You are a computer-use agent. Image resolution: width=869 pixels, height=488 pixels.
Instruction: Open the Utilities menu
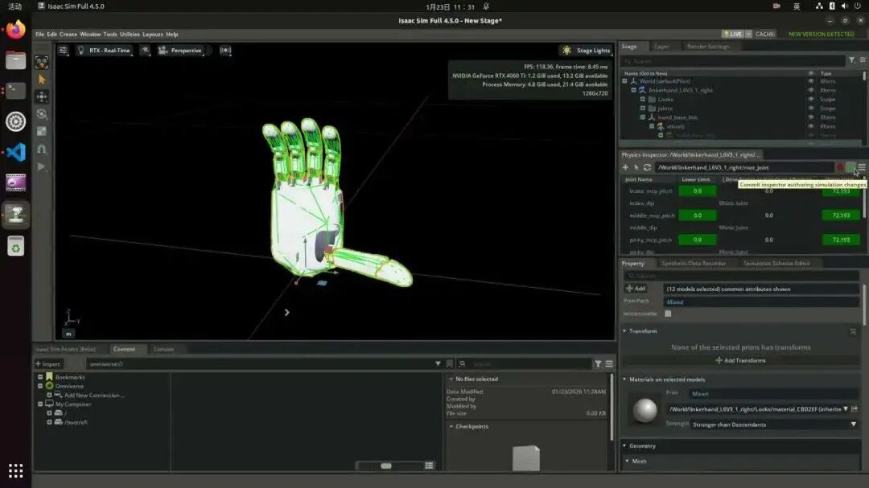(130, 35)
